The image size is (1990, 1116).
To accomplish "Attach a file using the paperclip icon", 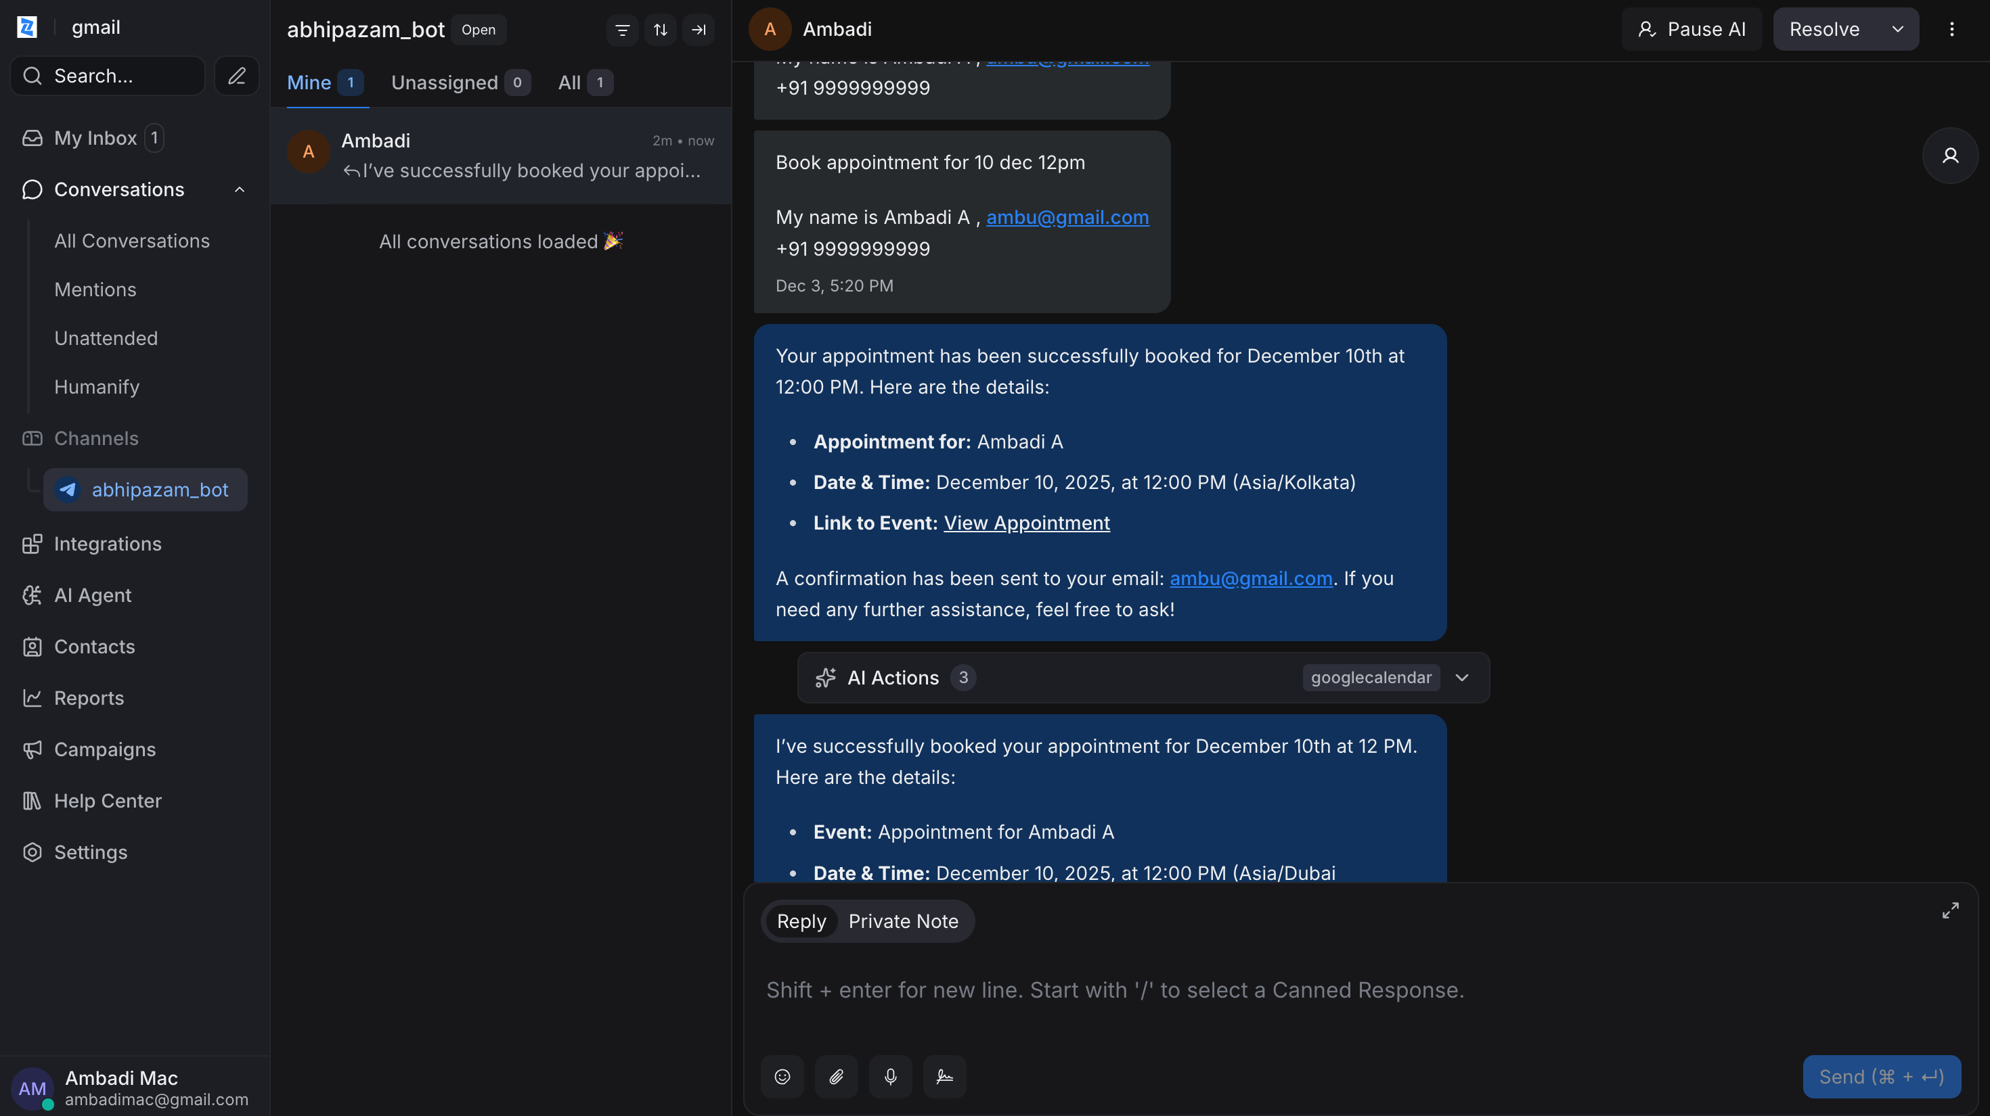I will point(836,1077).
